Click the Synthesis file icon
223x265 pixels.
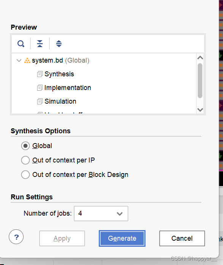point(40,74)
